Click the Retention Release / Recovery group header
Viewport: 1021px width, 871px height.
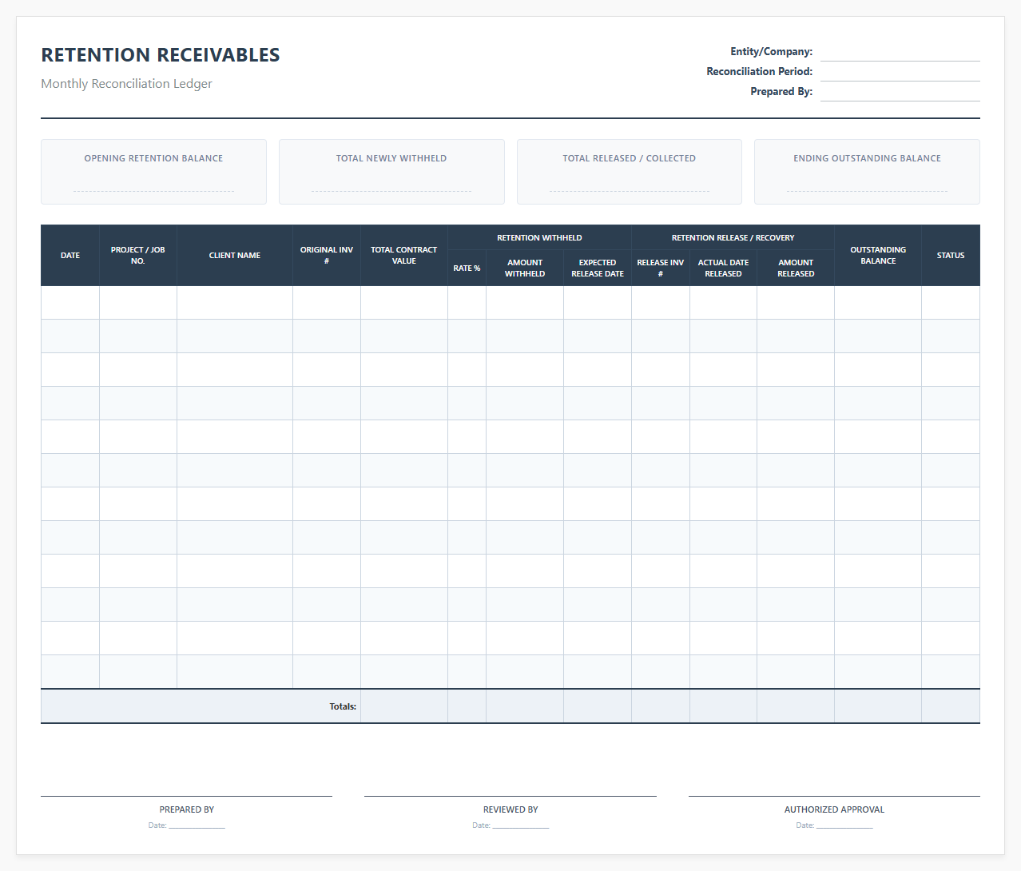coord(733,237)
